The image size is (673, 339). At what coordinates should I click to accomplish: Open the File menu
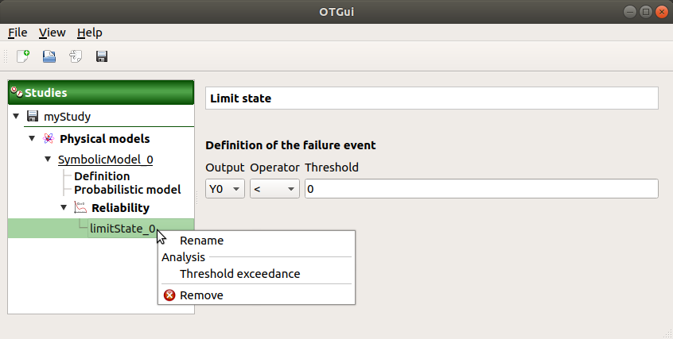tap(18, 33)
